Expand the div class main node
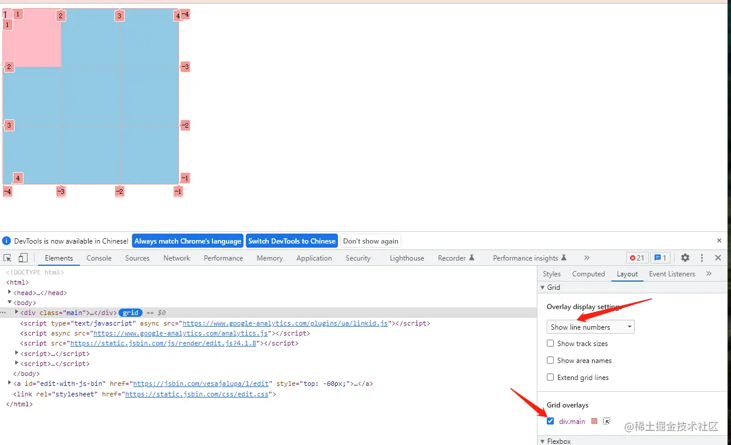 [x=17, y=312]
